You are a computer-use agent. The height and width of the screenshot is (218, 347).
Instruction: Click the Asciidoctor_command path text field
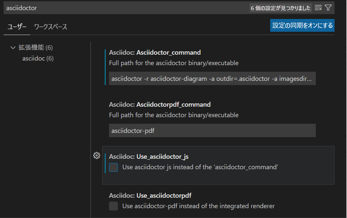pos(212,79)
